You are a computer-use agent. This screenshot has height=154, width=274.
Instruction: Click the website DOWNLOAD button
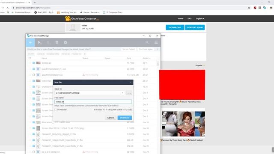175,27
